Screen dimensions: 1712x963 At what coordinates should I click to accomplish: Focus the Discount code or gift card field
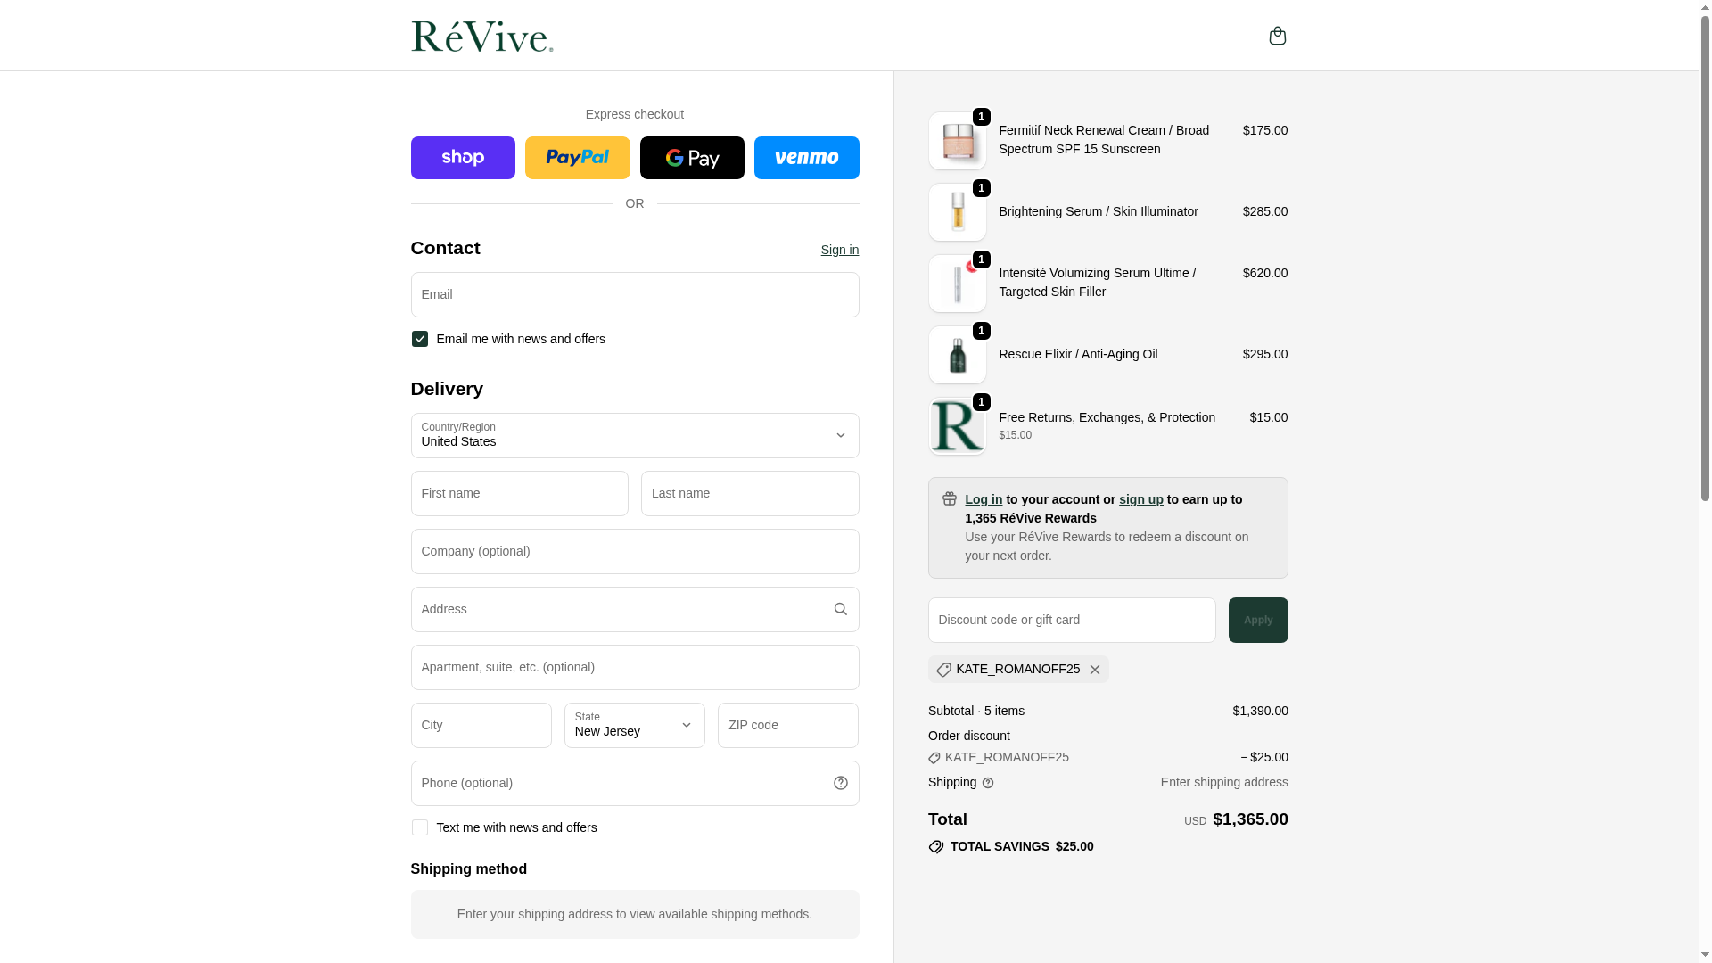pyautogui.click(x=1071, y=620)
